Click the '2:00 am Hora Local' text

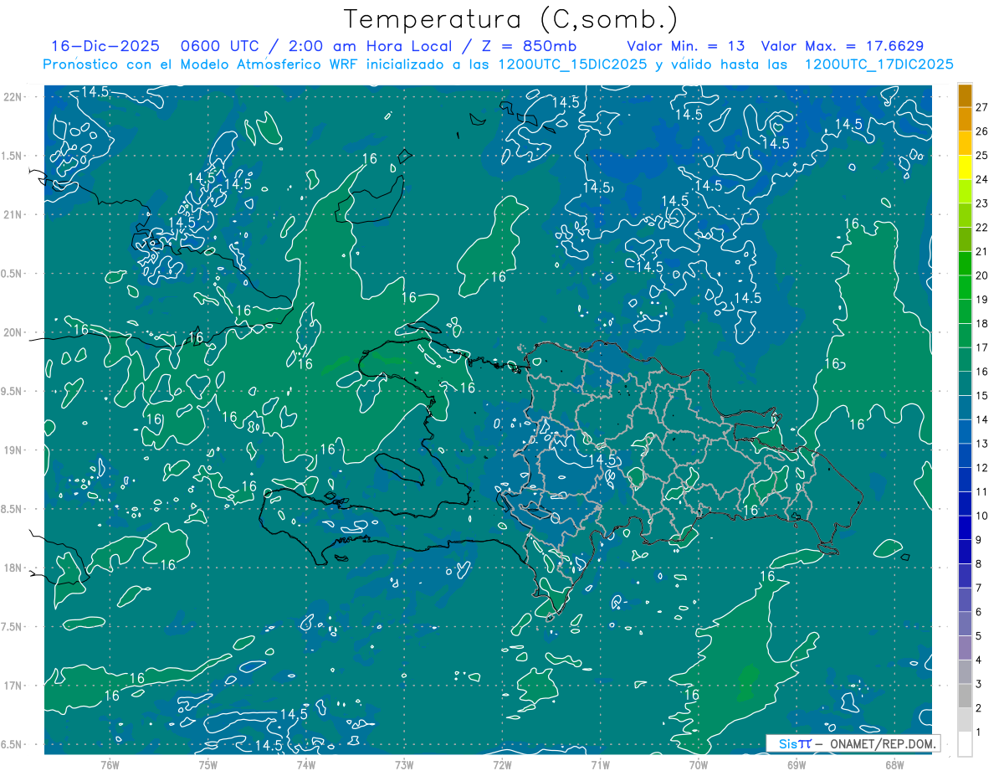click(370, 46)
